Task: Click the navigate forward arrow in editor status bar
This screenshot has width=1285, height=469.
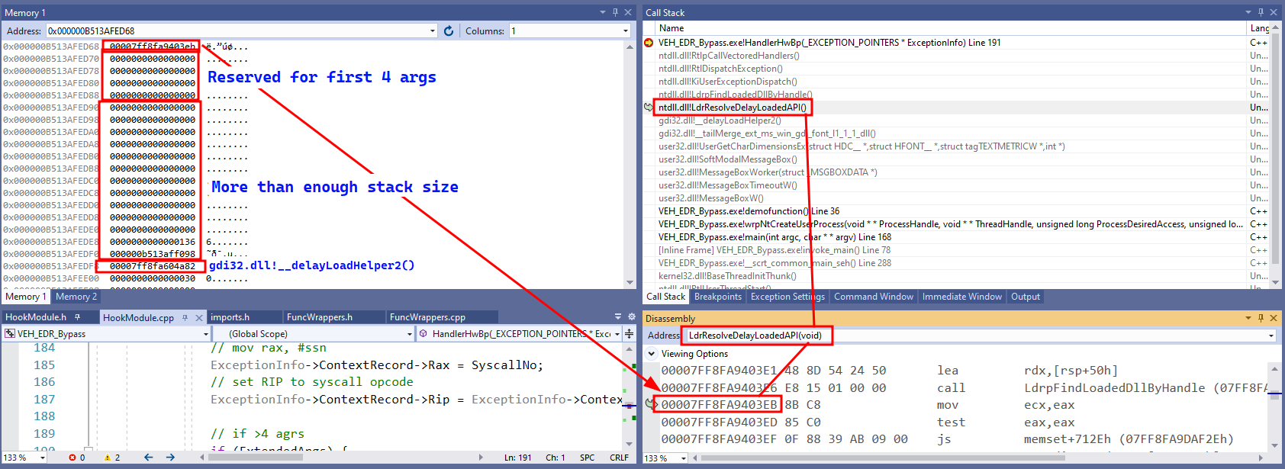Action: pyautogui.click(x=170, y=458)
